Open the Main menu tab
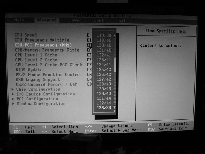 tap(19, 20)
